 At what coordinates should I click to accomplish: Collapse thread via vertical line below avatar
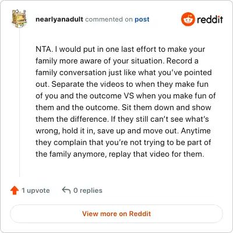tap(19, 103)
